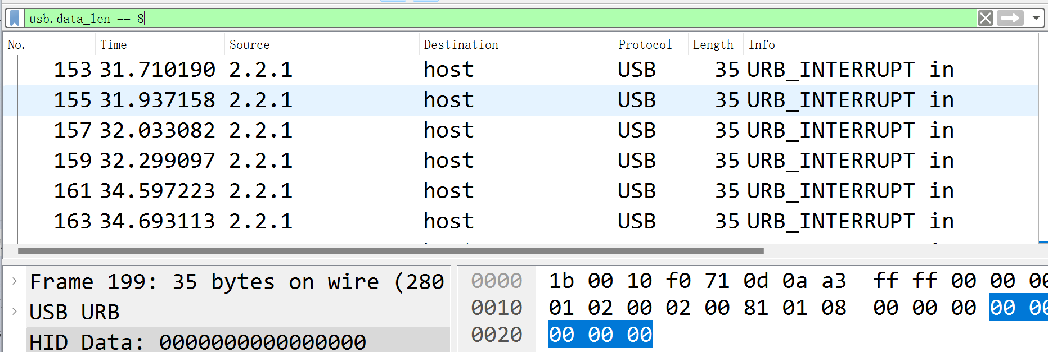
Task: Click the filter bookmark icon
Action: [x=15, y=19]
